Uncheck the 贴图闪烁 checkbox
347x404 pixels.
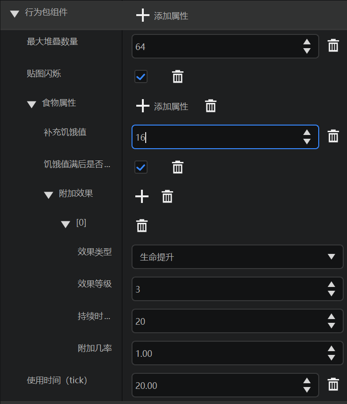[x=141, y=76]
